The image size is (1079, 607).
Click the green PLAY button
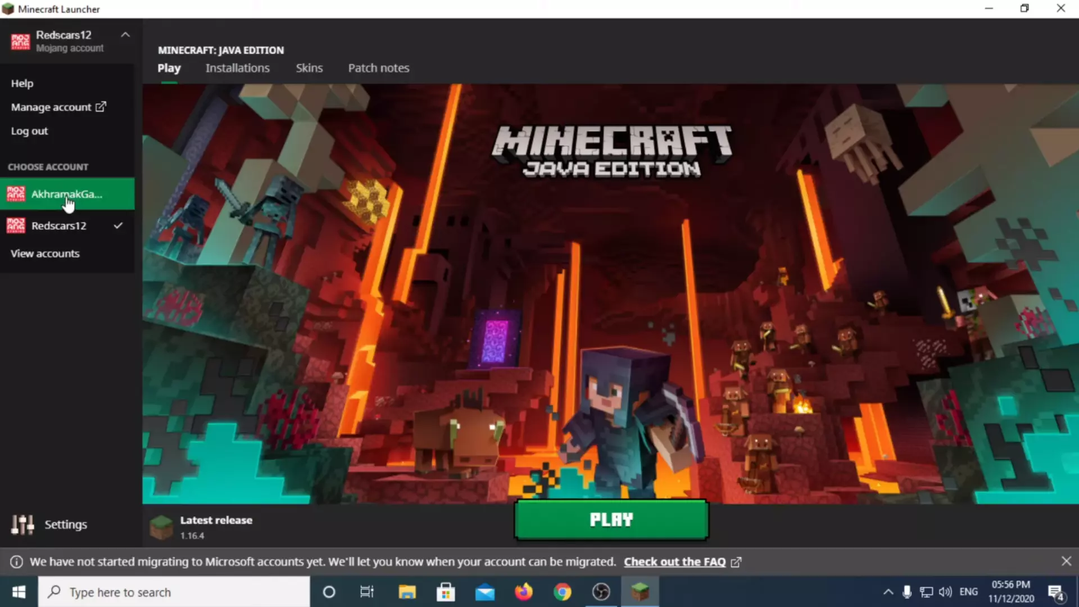611,520
